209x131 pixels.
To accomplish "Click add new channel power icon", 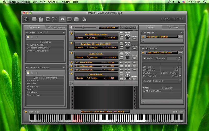I will click(x=71, y=84).
